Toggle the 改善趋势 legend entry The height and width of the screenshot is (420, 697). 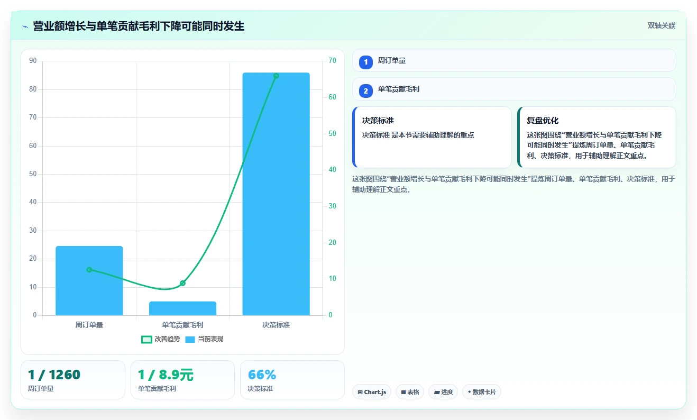160,339
